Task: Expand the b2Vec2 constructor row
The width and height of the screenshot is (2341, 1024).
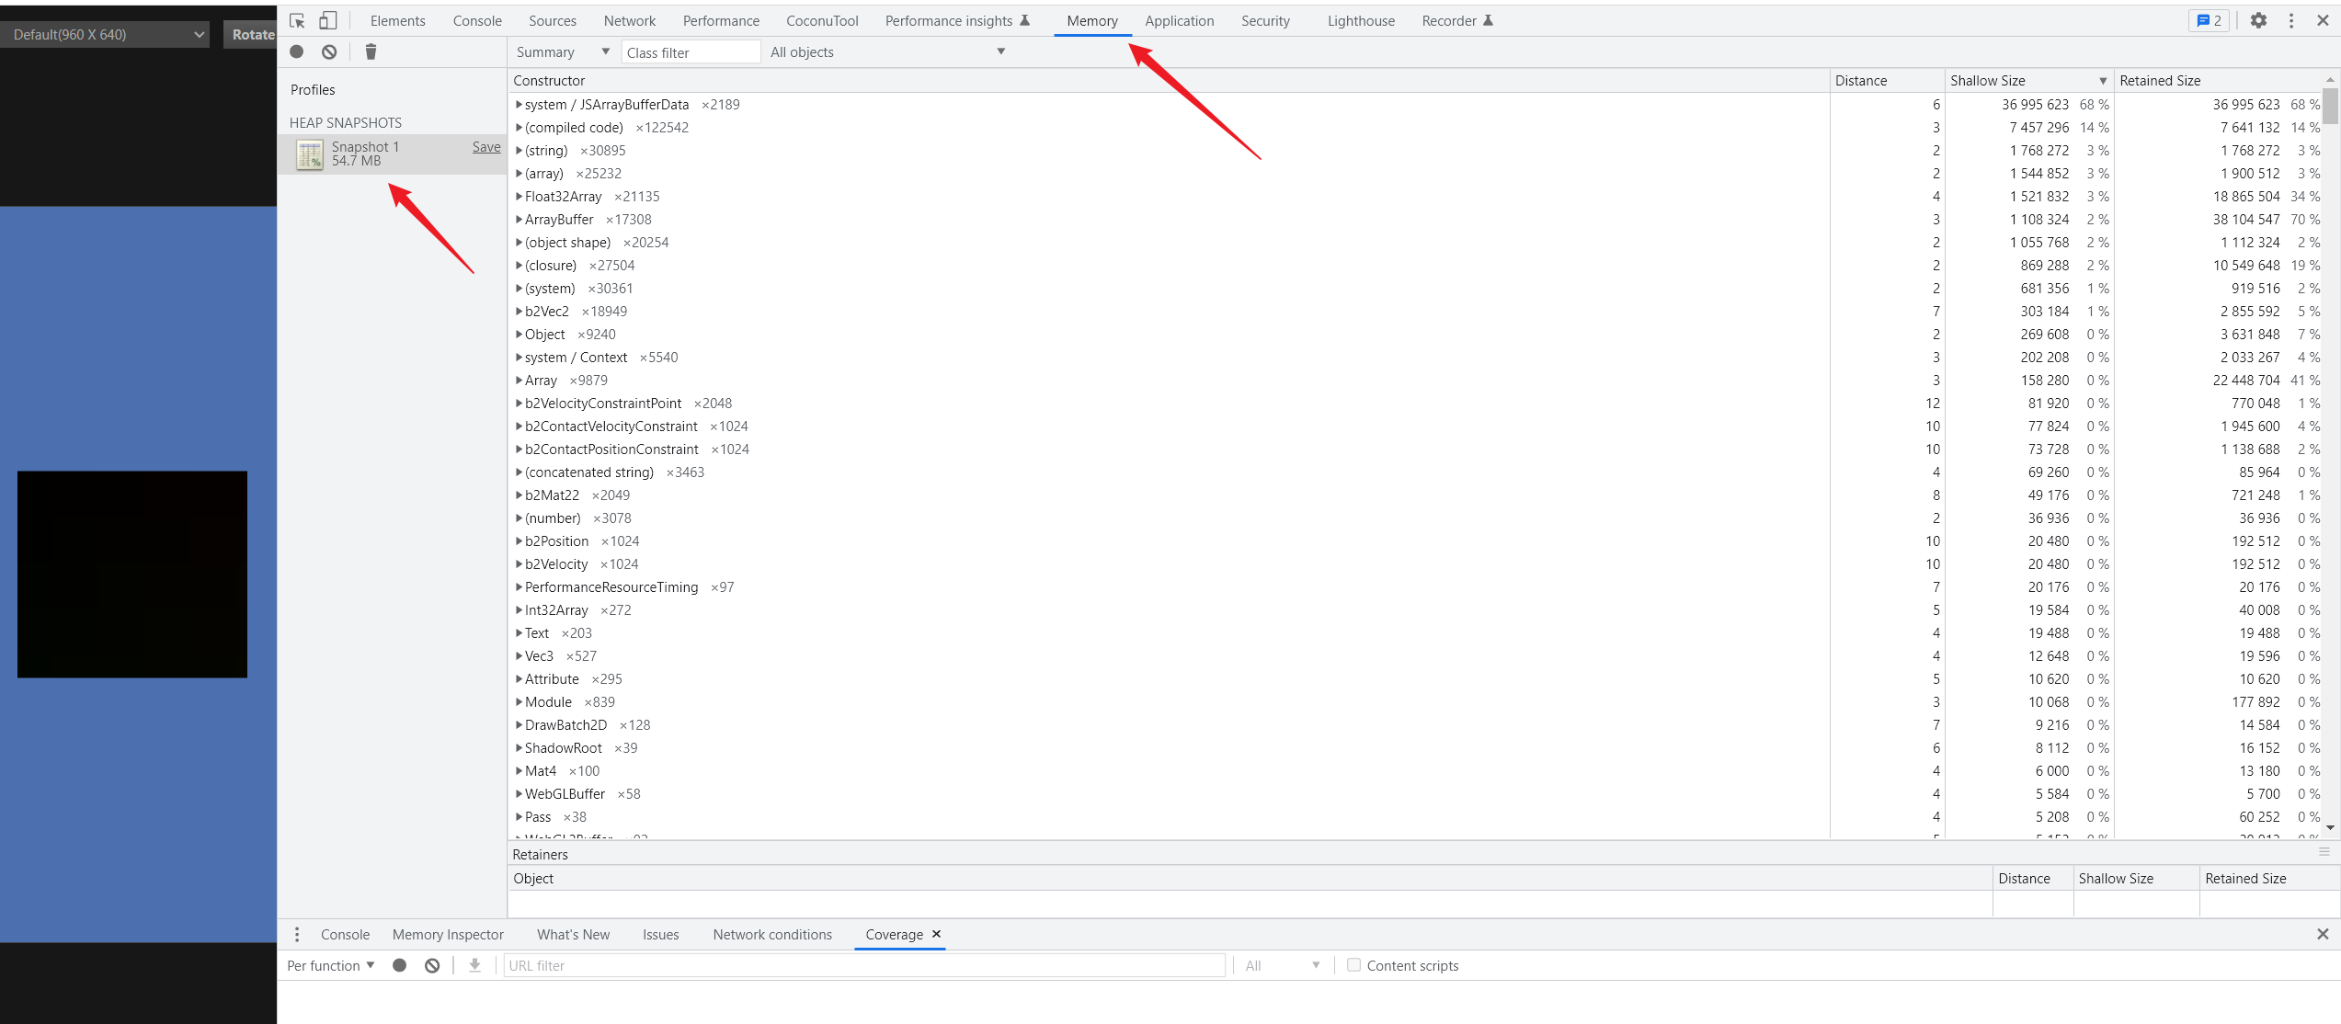Action: (519, 312)
